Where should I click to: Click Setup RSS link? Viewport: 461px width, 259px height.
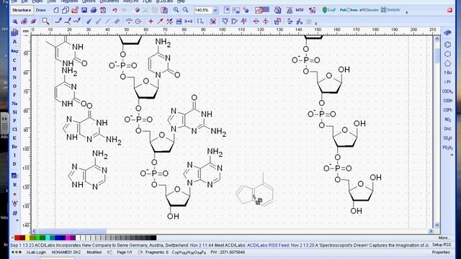(x=442, y=245)
